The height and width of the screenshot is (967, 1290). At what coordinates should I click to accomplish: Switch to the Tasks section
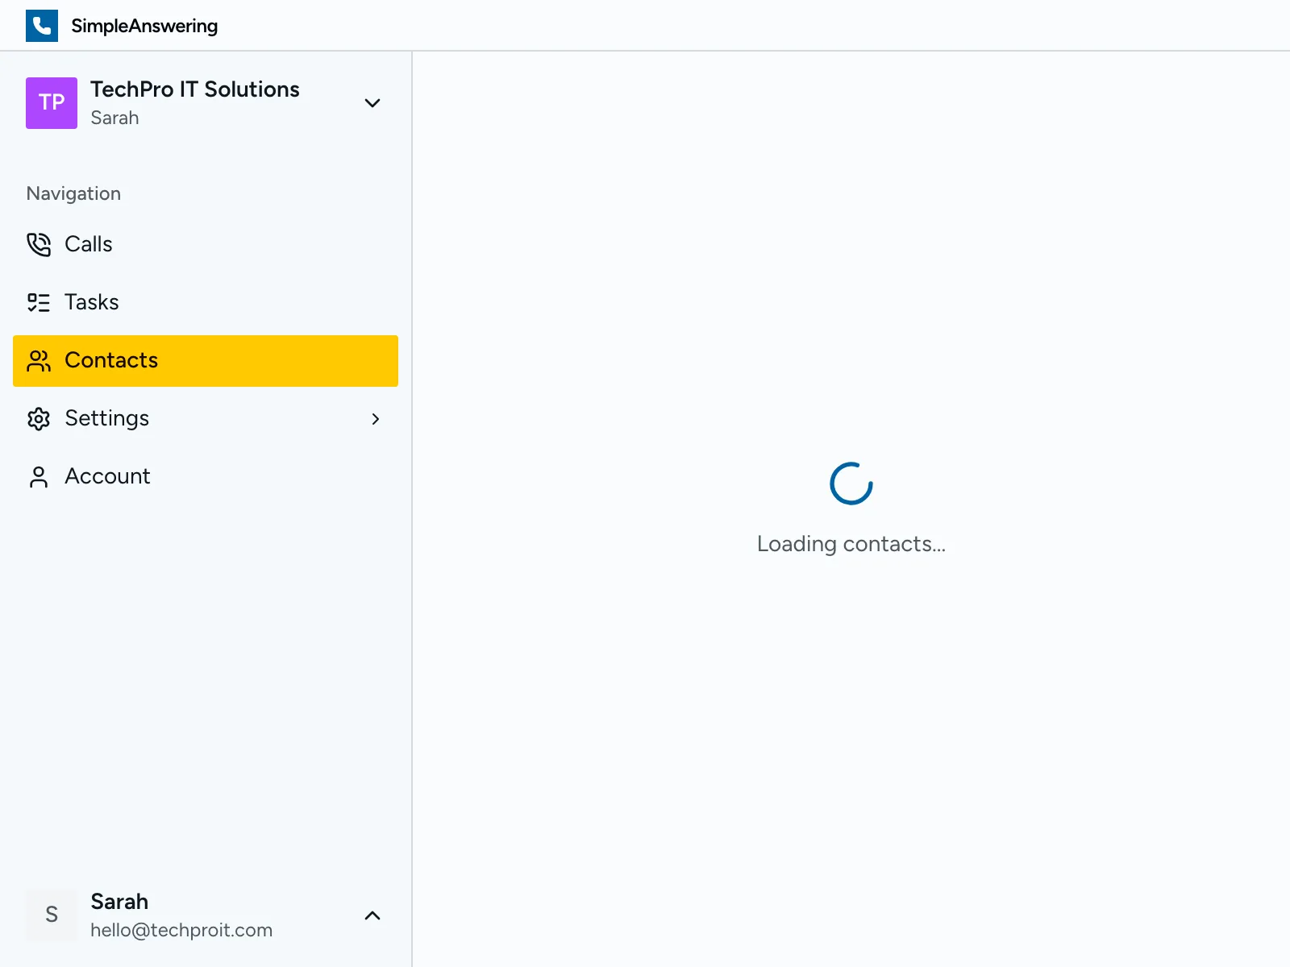91,302
